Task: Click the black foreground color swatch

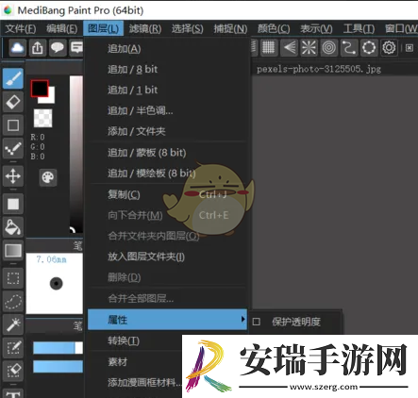Action: (40, 89)
